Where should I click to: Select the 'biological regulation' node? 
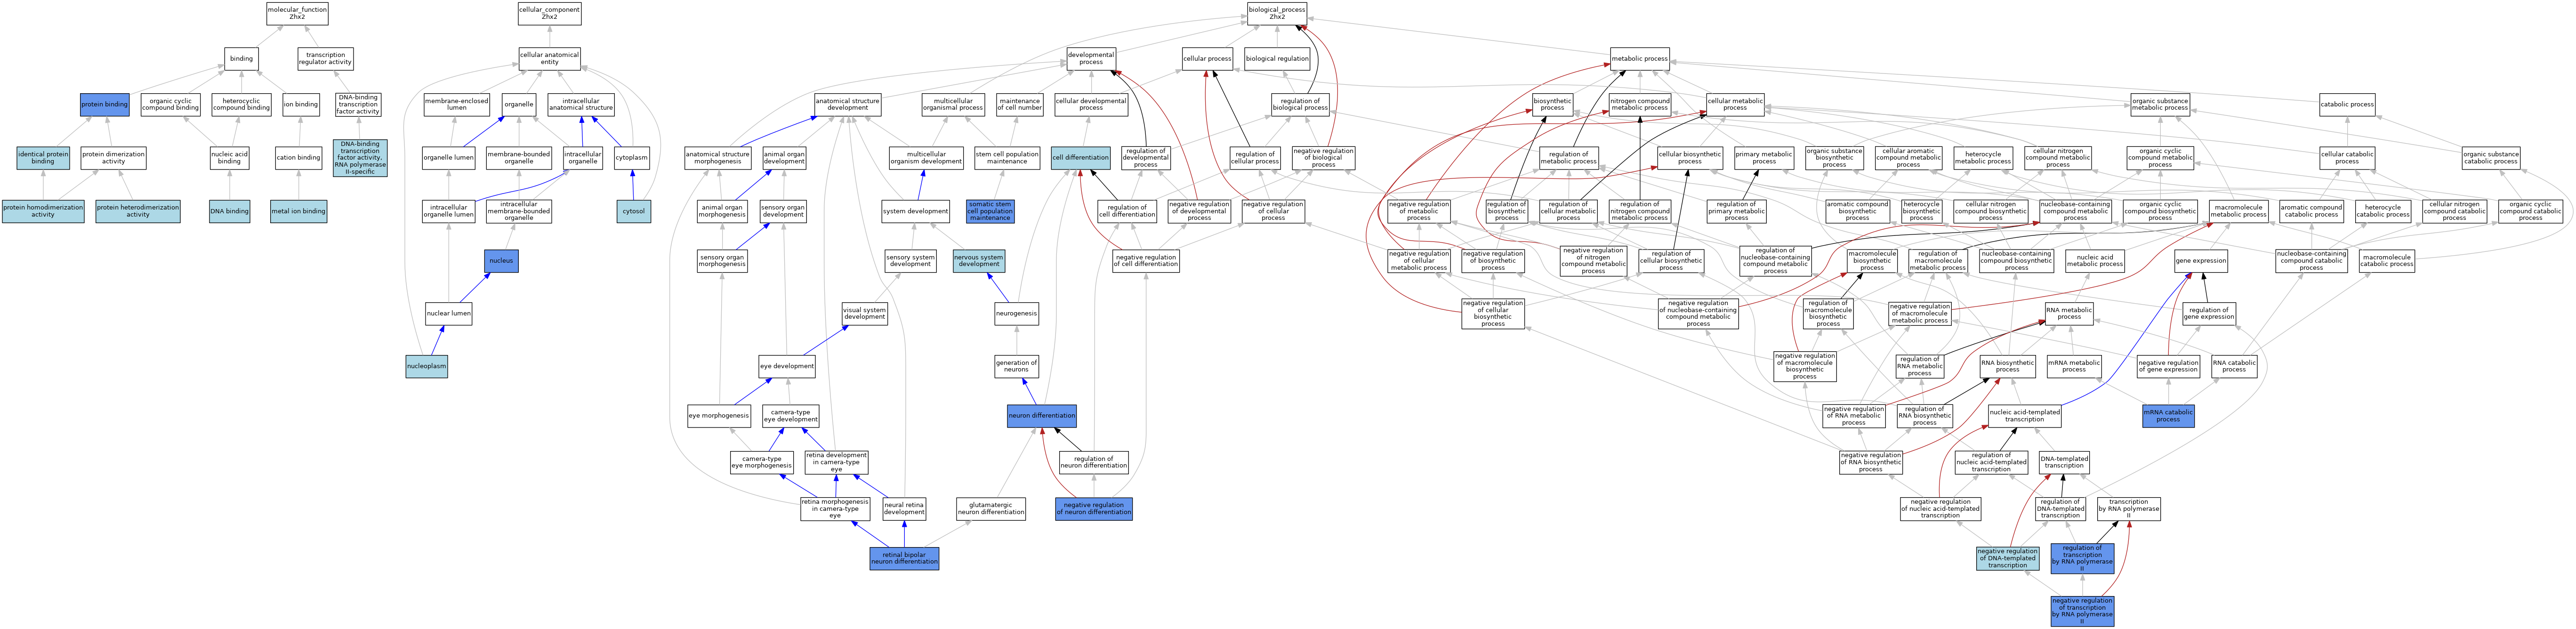[1277, 59]
